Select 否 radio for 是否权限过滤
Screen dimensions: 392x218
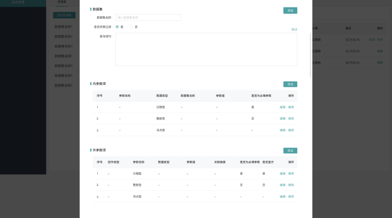(132, 27)
